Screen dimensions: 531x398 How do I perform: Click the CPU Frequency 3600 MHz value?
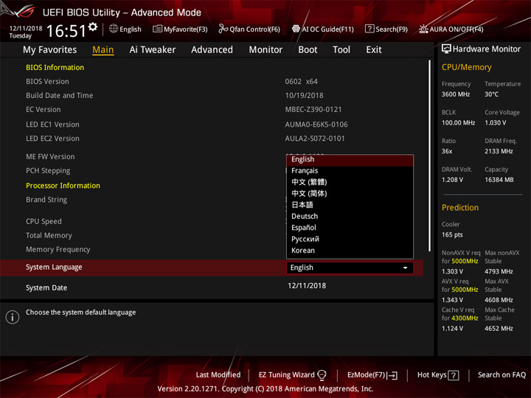tap(456, 94)
